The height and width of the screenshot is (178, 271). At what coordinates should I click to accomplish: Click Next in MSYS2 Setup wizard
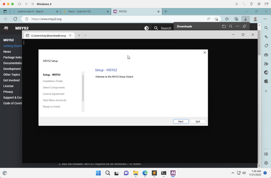click(x=181, y=121)
